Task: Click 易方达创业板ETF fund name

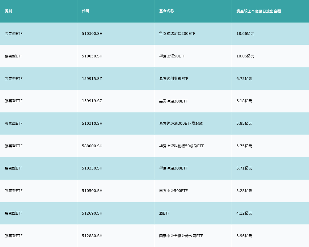Action: point(174,79)
